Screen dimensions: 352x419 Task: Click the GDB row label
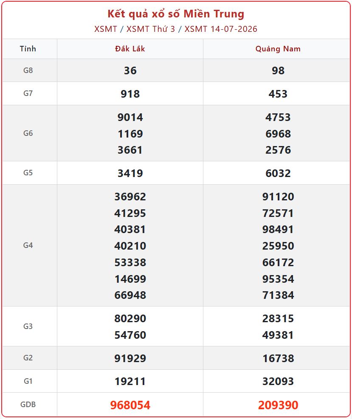pyautogui.click(x=28, y=404)
